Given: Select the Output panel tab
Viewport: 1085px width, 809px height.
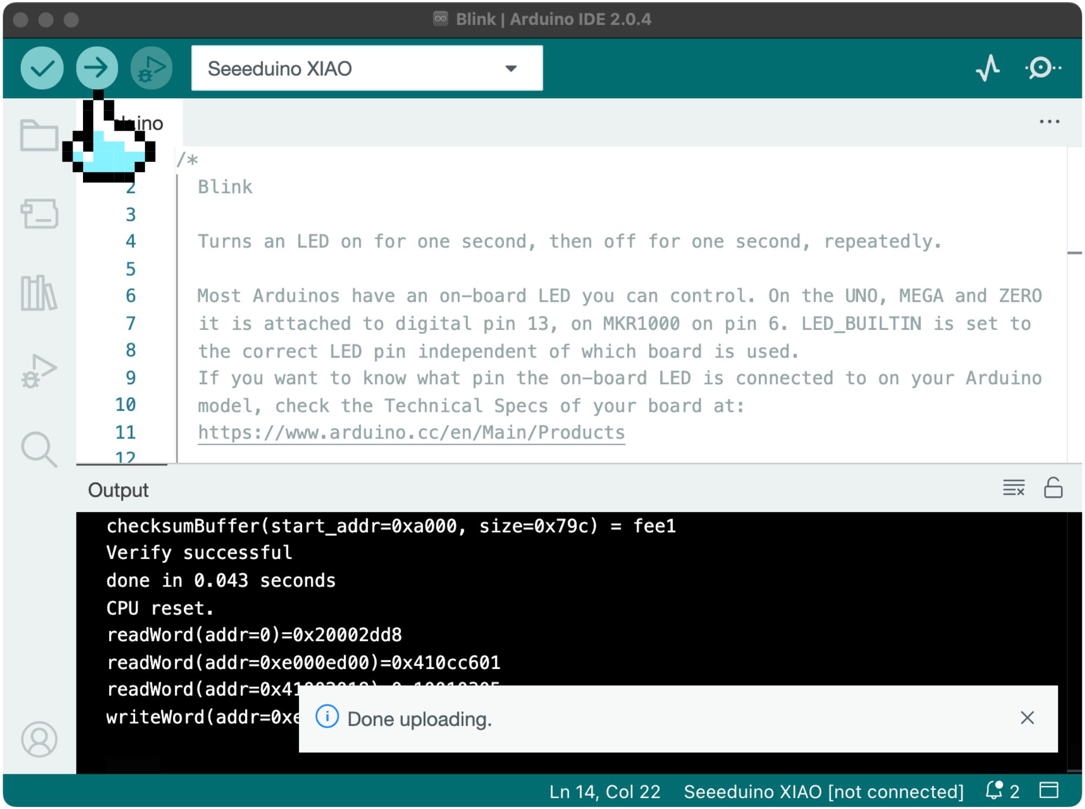Looking at the screenshot, I should coord(118,490).
